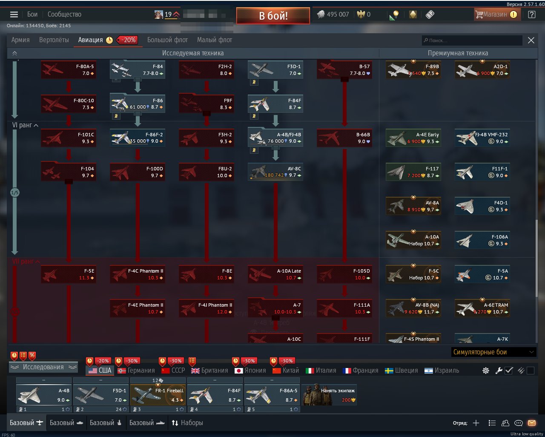Open the Сообщество menu
545x437 pixels.
64,14
